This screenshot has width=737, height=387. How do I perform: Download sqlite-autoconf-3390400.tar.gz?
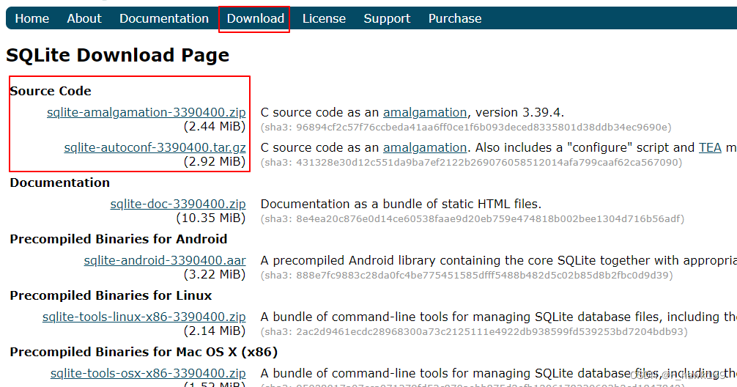tap(155, 147)
